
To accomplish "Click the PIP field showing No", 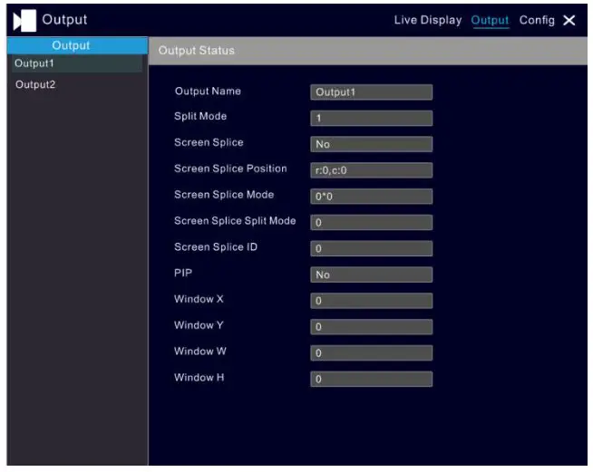I will click(371, 275).
